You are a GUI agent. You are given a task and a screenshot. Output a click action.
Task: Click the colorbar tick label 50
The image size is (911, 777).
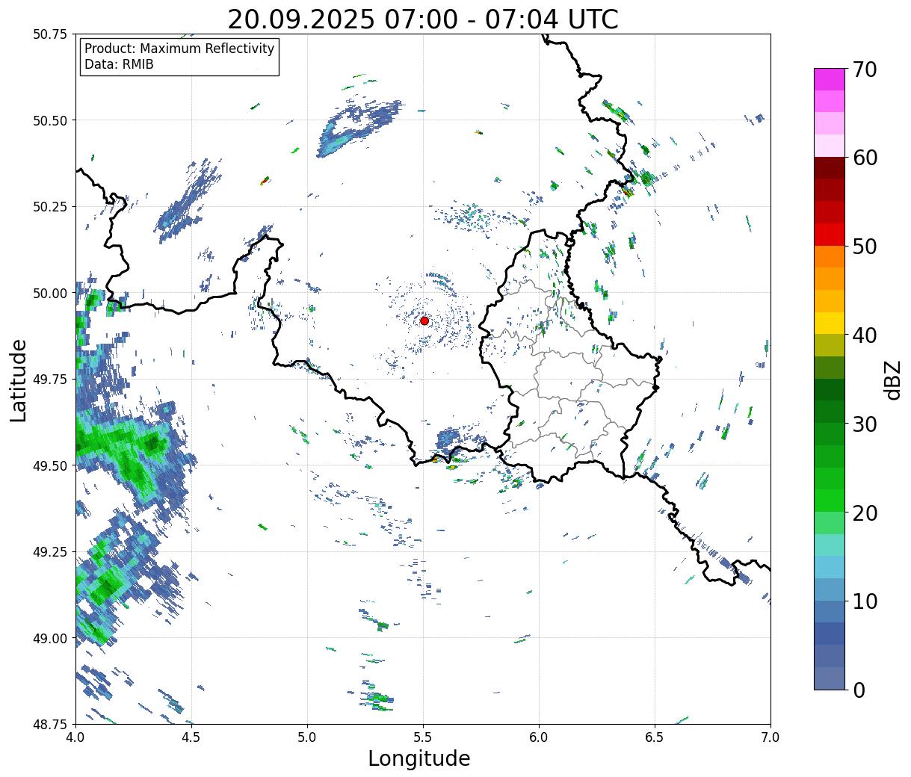[x=865, y=247]
